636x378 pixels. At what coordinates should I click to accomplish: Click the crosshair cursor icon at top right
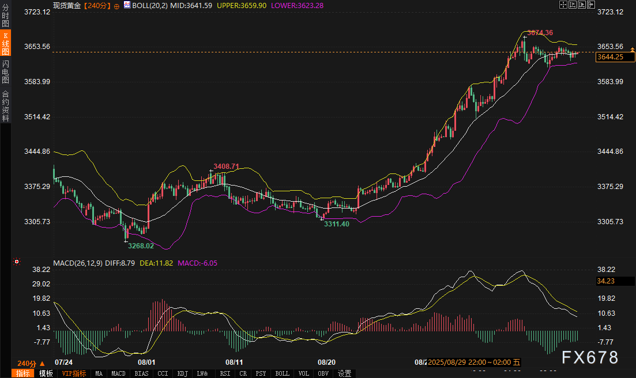click(x=564, y=5)
